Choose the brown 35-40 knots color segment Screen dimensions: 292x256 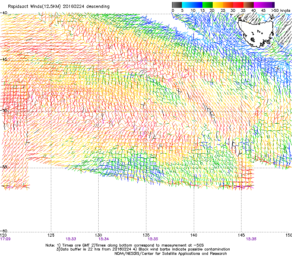(249, 5)
